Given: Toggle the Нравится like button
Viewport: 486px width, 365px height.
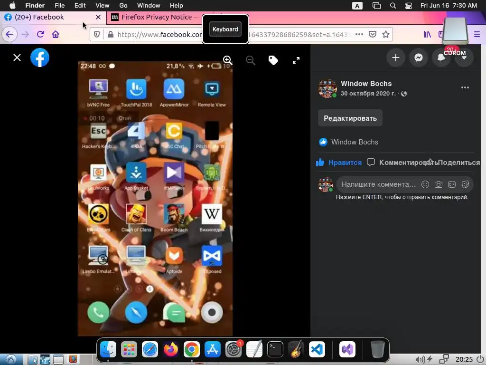Looking at the screenshot, I should [x=339, y=163].
